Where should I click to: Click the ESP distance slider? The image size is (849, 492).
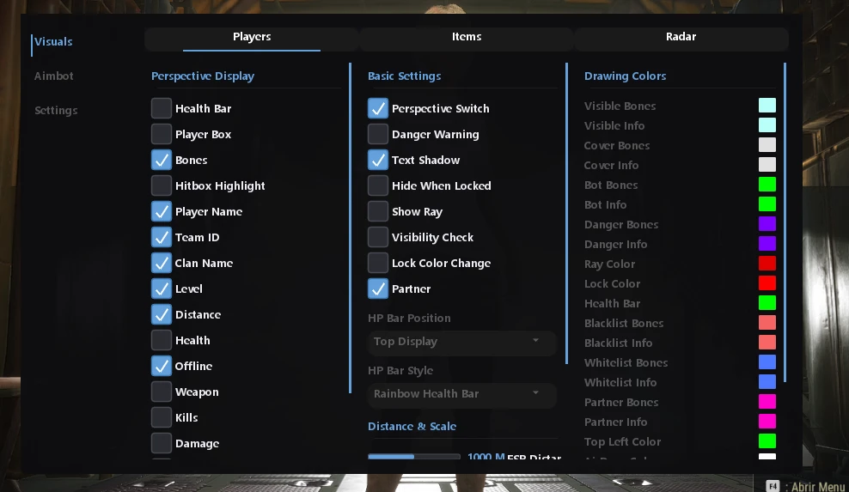(414, 456)
